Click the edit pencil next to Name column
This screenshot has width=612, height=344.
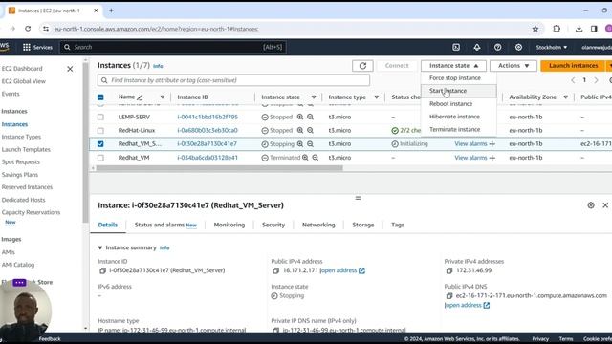140,97
